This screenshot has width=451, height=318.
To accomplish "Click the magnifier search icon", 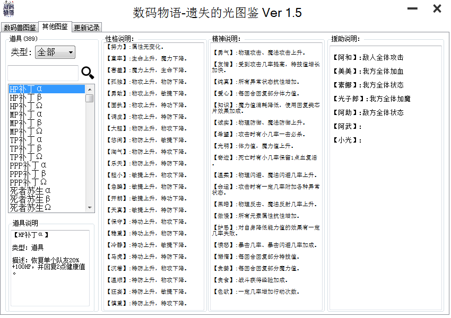I will tap(88, 73).
